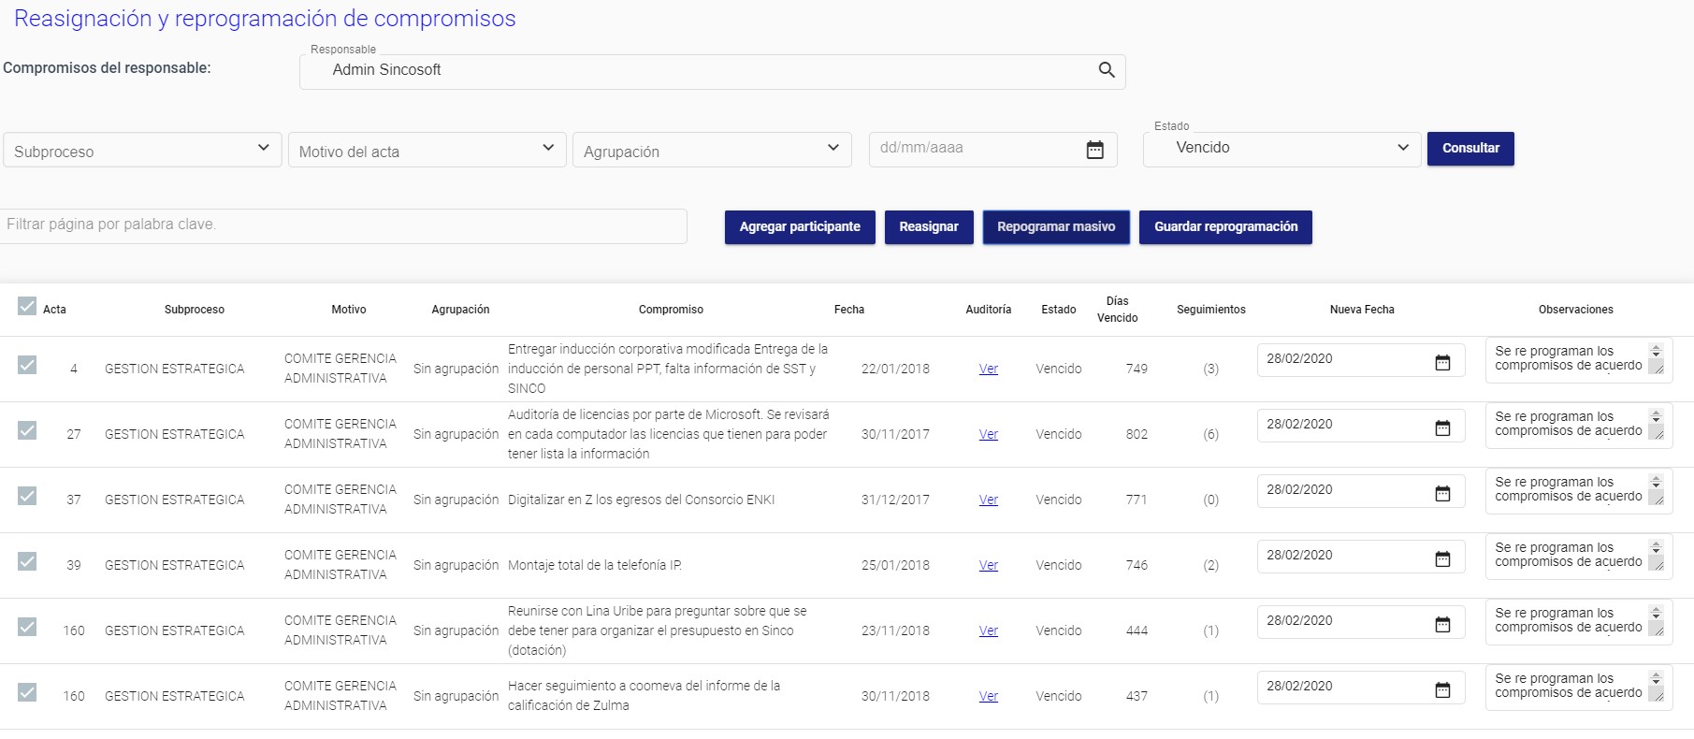Open calendar picker for Acta 37 new date
This screenshot has height=739, width=1694.
[x=1442, y=493]
